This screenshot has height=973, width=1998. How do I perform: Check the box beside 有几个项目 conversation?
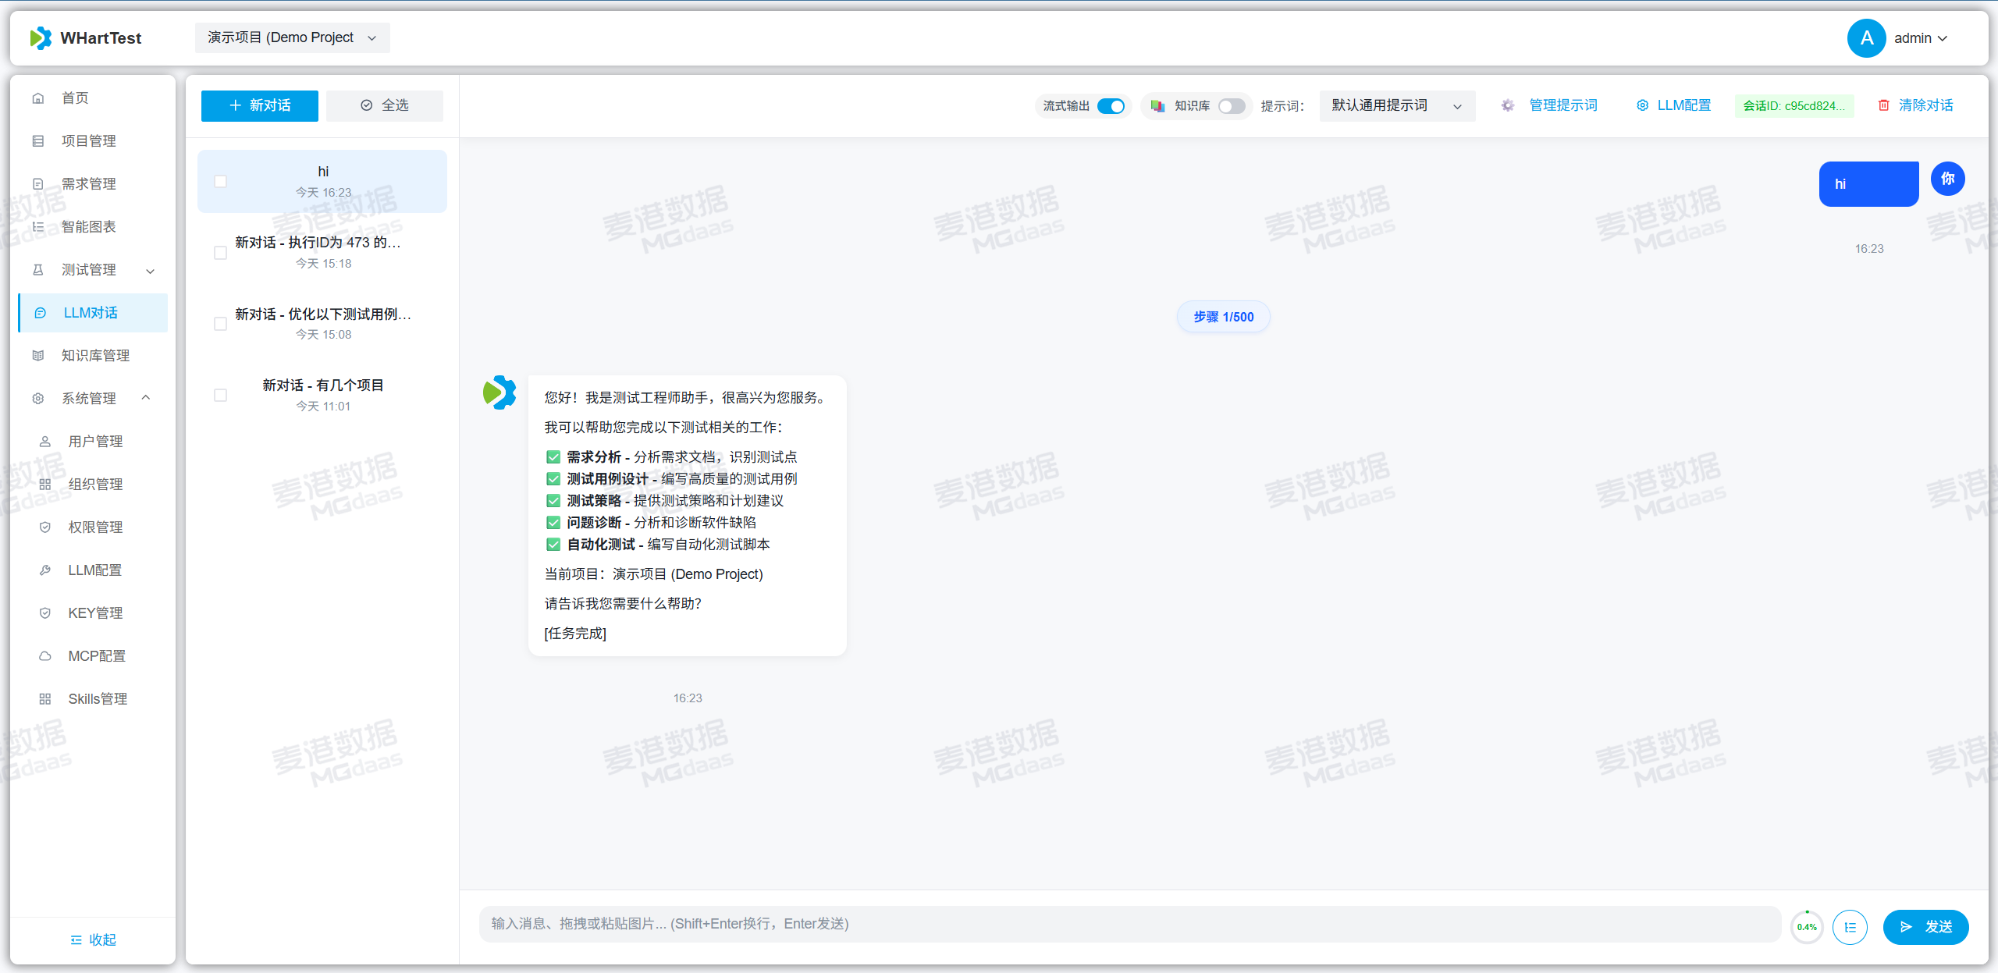tap(220, 396)
